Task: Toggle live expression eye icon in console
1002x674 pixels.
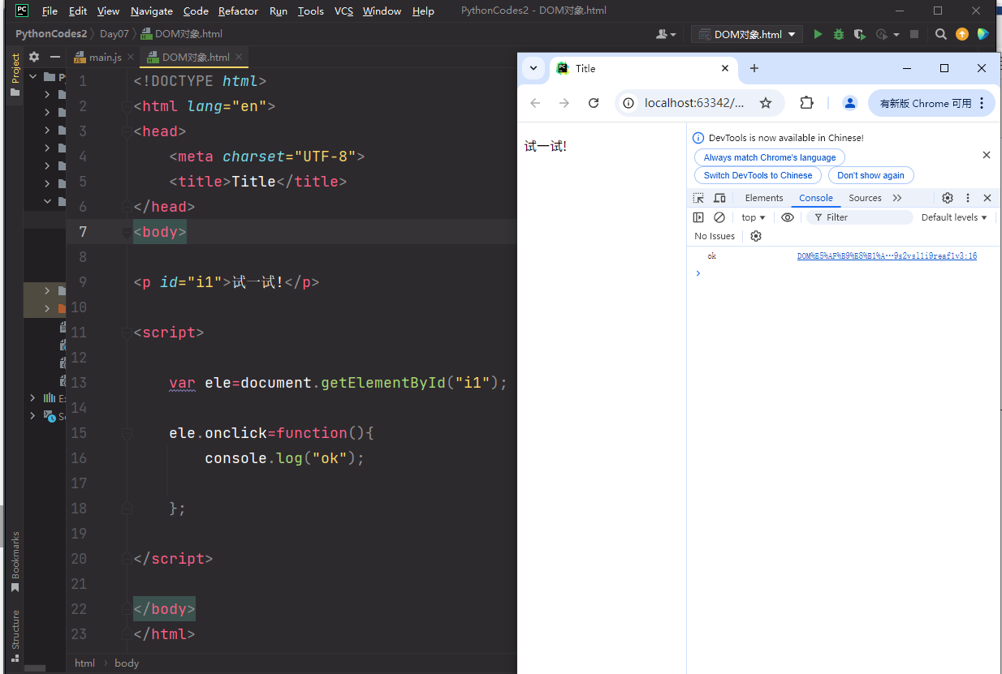Action: 788,217
